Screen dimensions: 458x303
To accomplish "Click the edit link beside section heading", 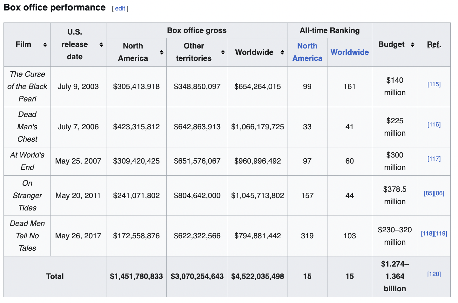I will coord(120,9).
